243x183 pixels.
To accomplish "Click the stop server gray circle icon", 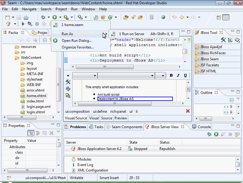I will click(x=37, y=24).
